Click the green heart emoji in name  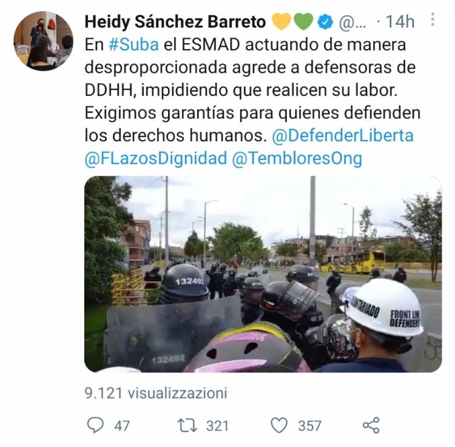(303, 22)
